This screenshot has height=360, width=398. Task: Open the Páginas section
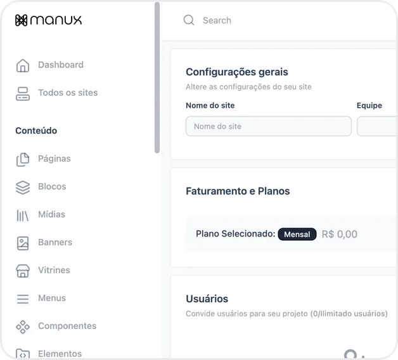tap(55, 158)
